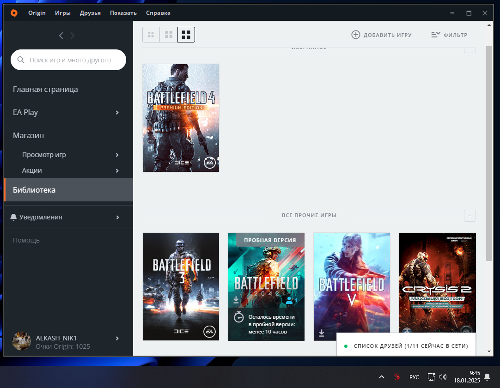The image size is (500, 388).
Task: Expand the EA Play submenu arrow
Action: [117, 113]
